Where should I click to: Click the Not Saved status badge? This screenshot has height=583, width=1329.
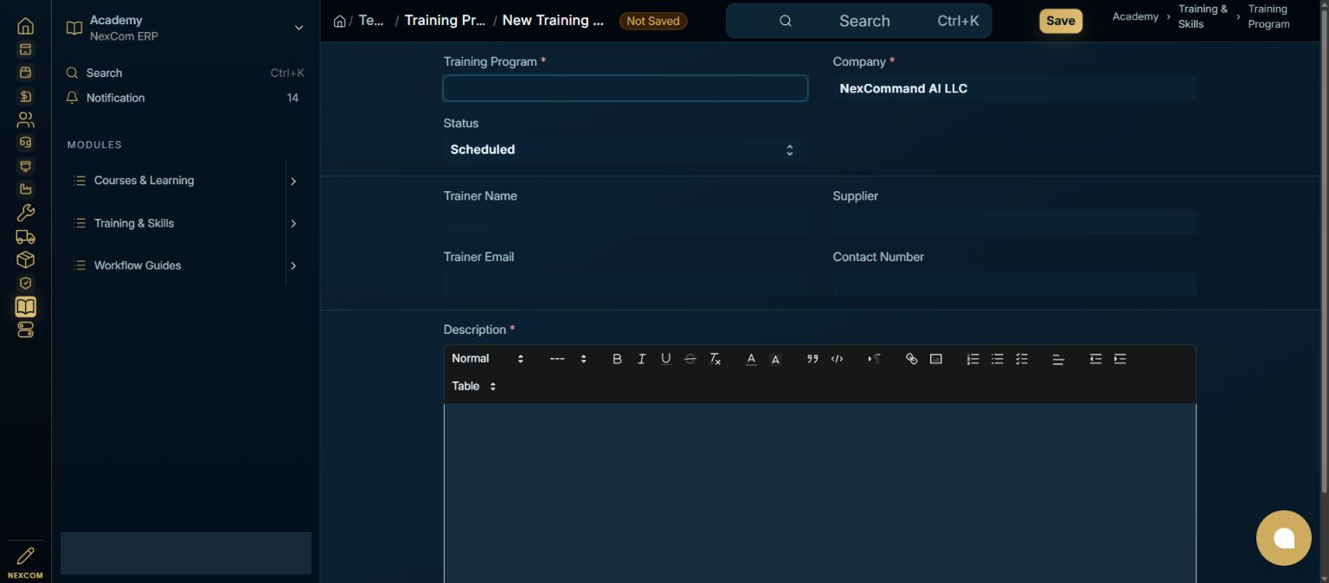point(653,21)
